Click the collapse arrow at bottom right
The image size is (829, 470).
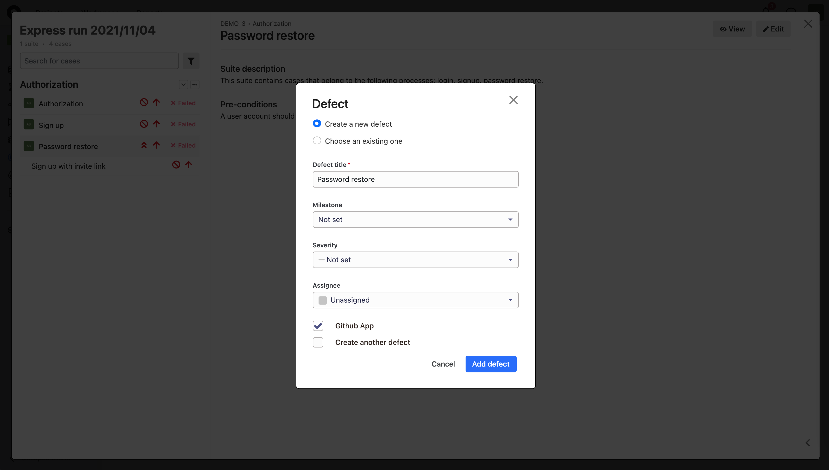click(808, 443)
